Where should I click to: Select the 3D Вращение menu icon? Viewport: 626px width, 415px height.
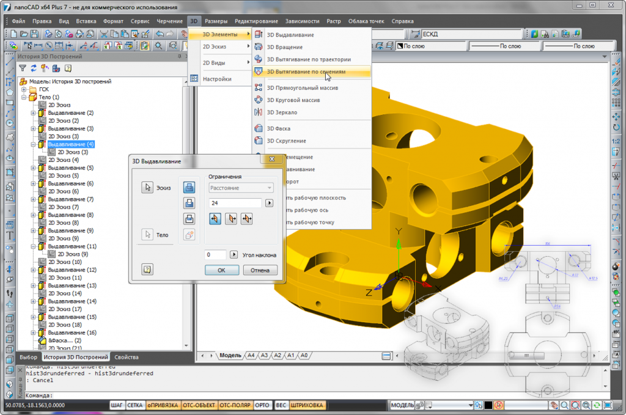(259, 46)
